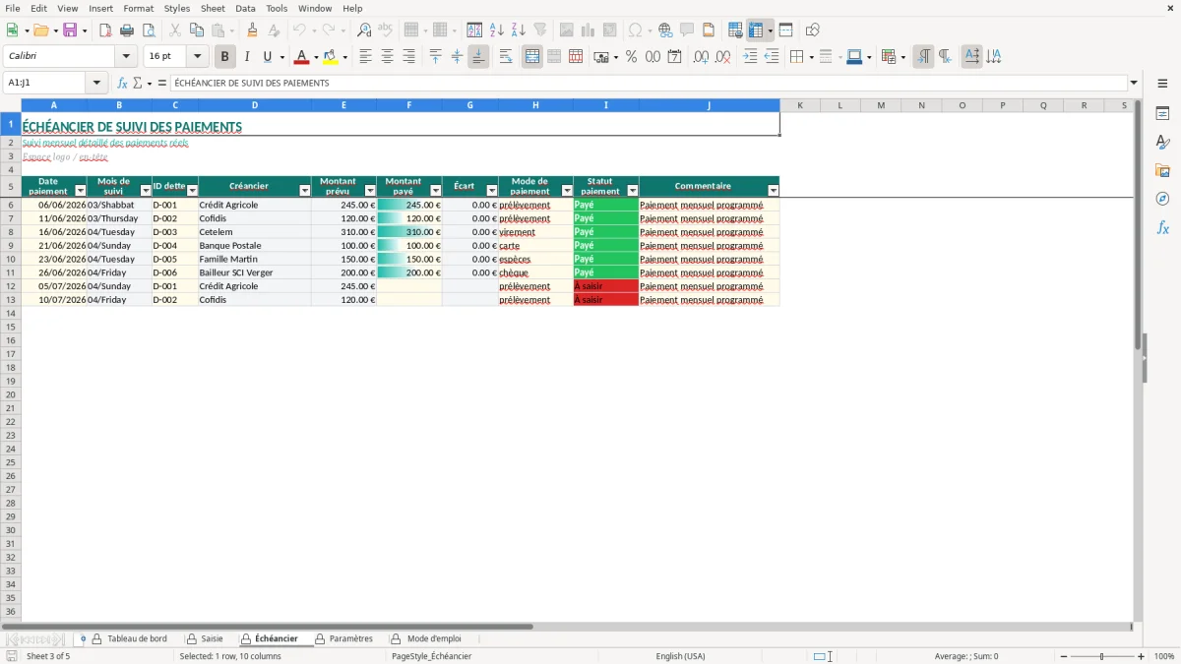Viewport: 1181px width, 664px height.
Task: Open the Borders style dropdown arrow
Action: click(810, 57)
